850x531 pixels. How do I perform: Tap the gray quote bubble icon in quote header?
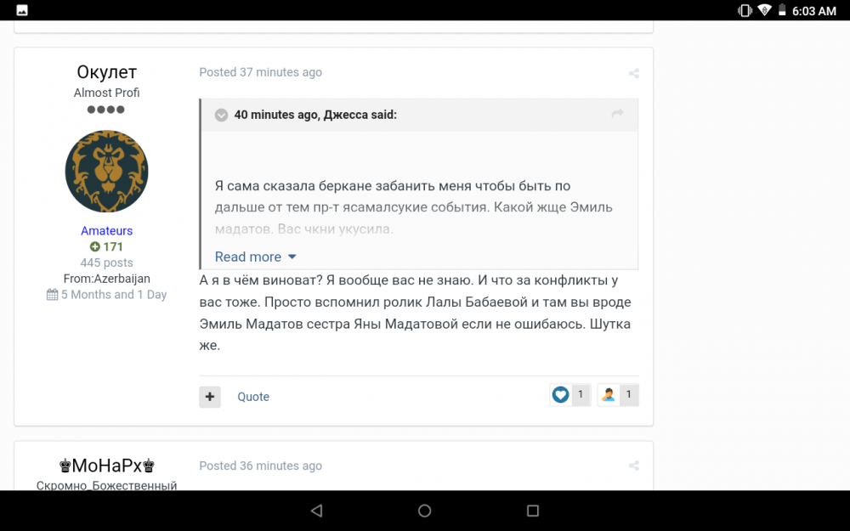221,115
